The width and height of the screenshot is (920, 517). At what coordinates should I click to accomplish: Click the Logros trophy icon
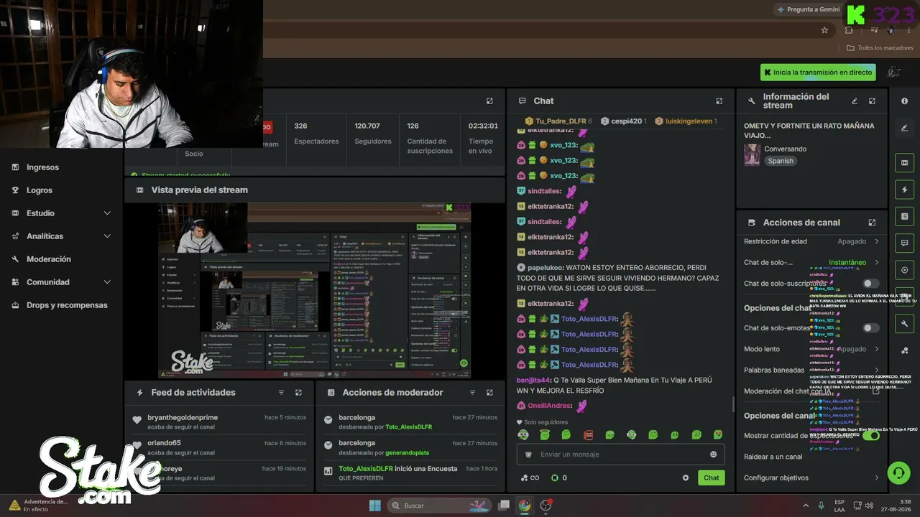tap(15, 190)
